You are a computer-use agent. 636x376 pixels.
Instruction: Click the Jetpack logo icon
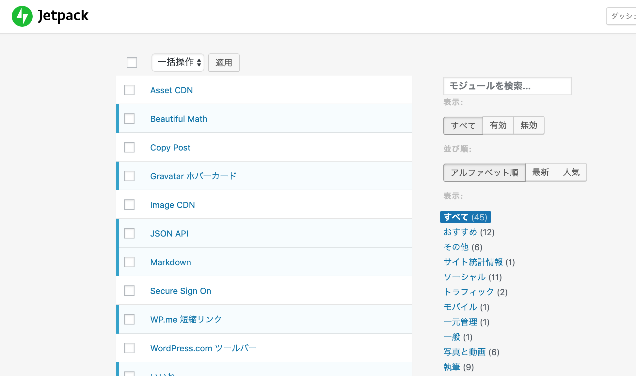point(22,16)
